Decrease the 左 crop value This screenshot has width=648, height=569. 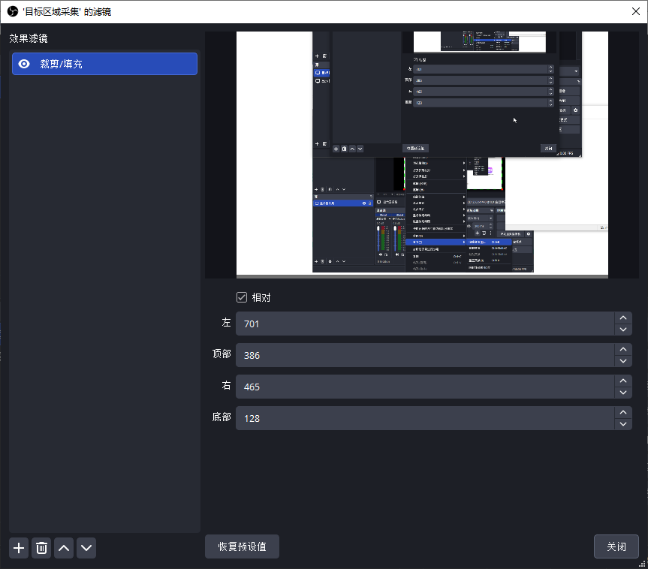623,330
